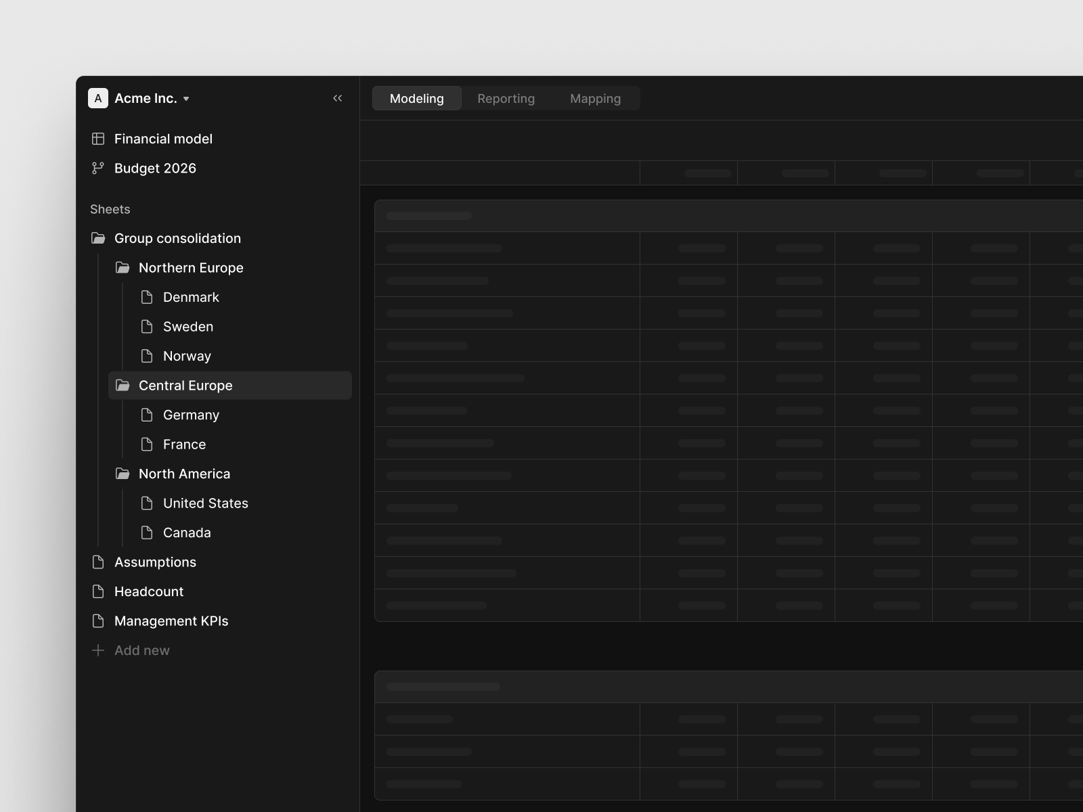1083x812 pixels.
Task: Switch to the Mapping tab
Action: 595,98
